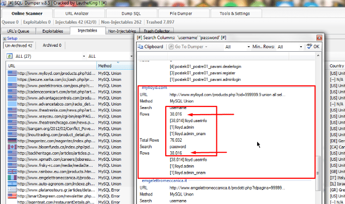Image resolution: width=345 pixels, height=204 pixels.
Task: Sort by the Country column header
Action: tap(336, 66)
